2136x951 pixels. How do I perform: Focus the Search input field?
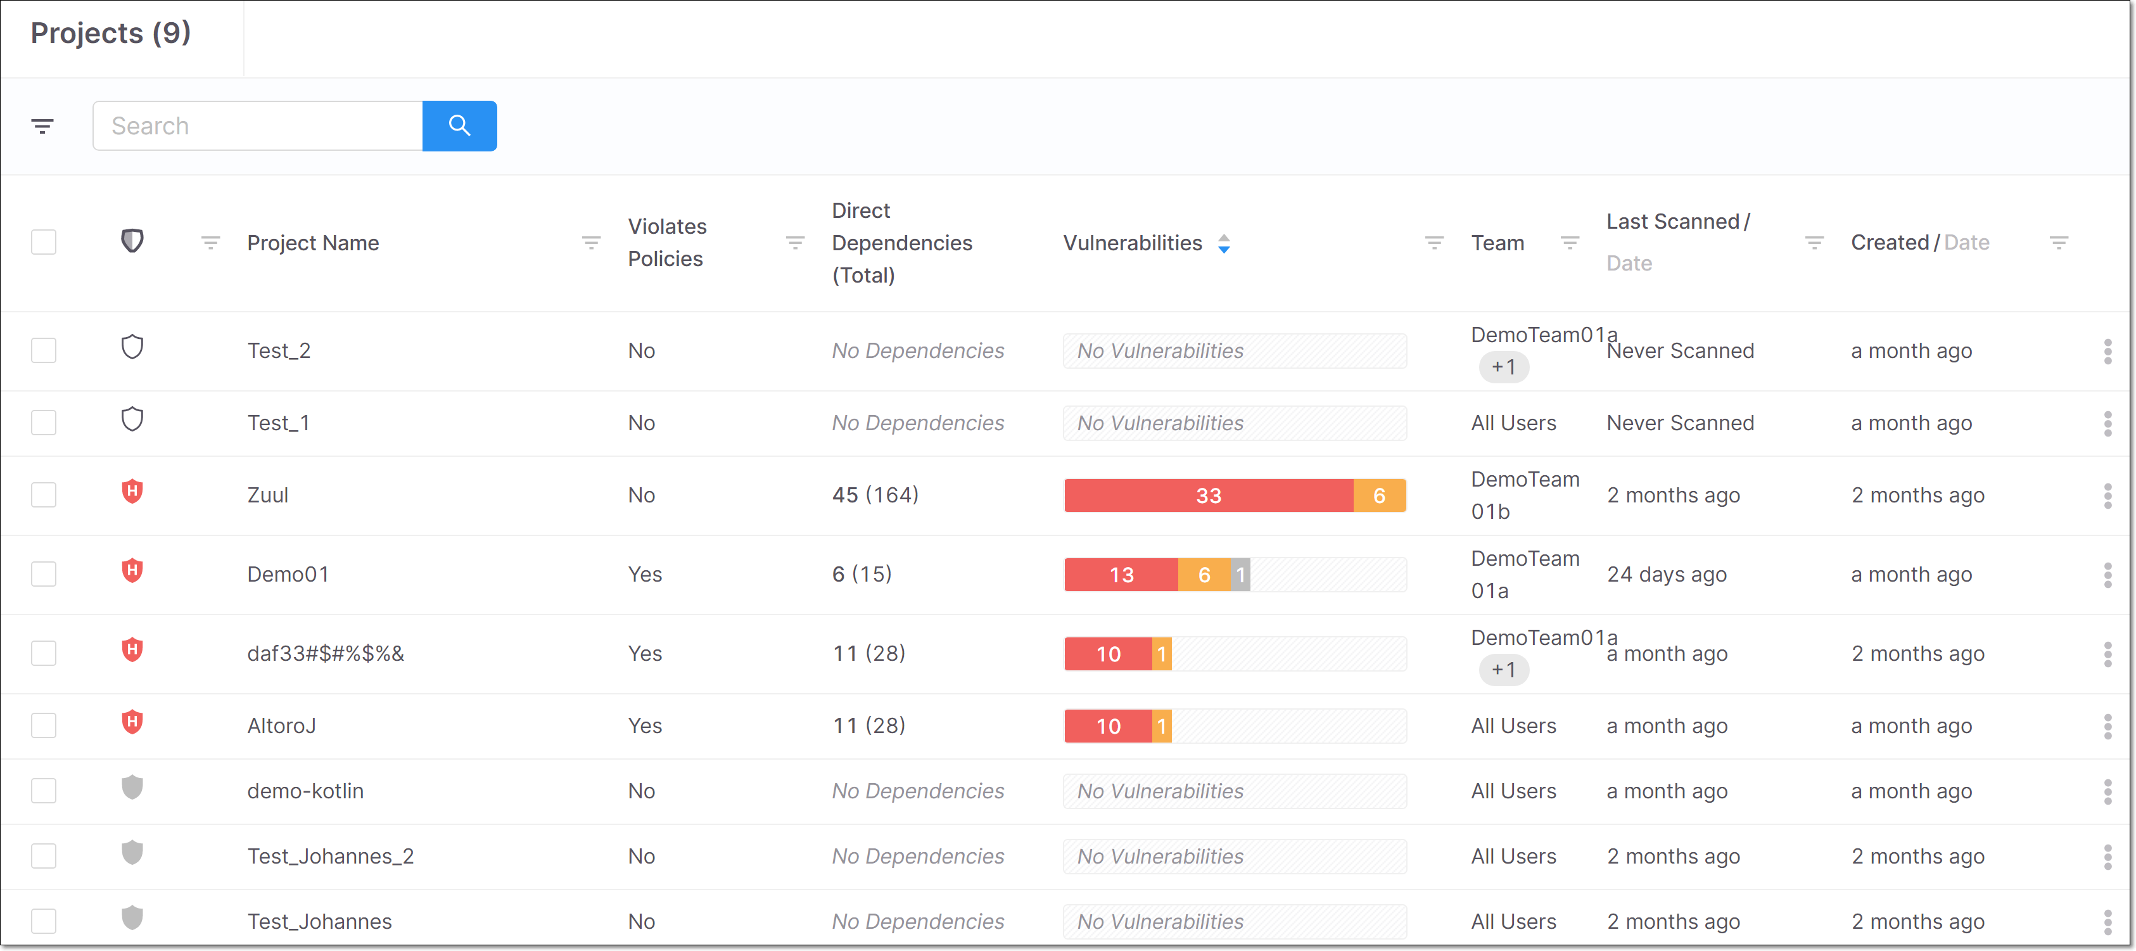[x=257, y=126]
